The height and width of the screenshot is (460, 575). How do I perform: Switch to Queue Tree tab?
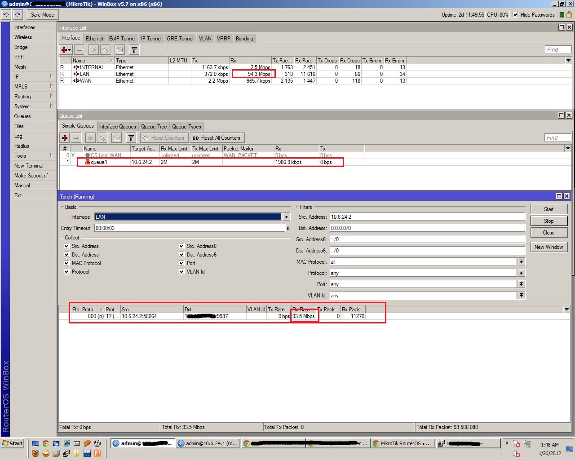point(154,127)
